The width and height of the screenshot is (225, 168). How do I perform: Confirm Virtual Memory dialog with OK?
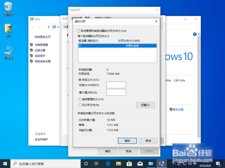pos(127,141)
